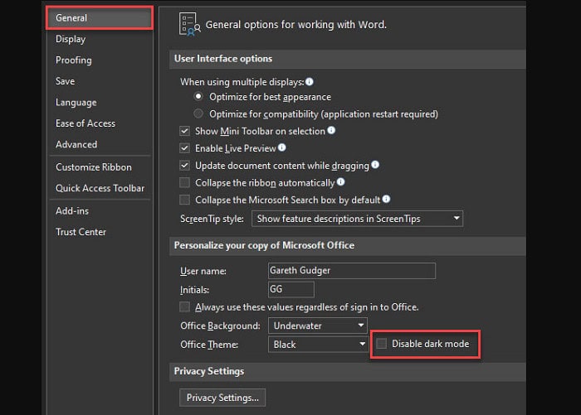Click the Office Theme label
This screenshot has width=581, height=415.
coord(209,345)
